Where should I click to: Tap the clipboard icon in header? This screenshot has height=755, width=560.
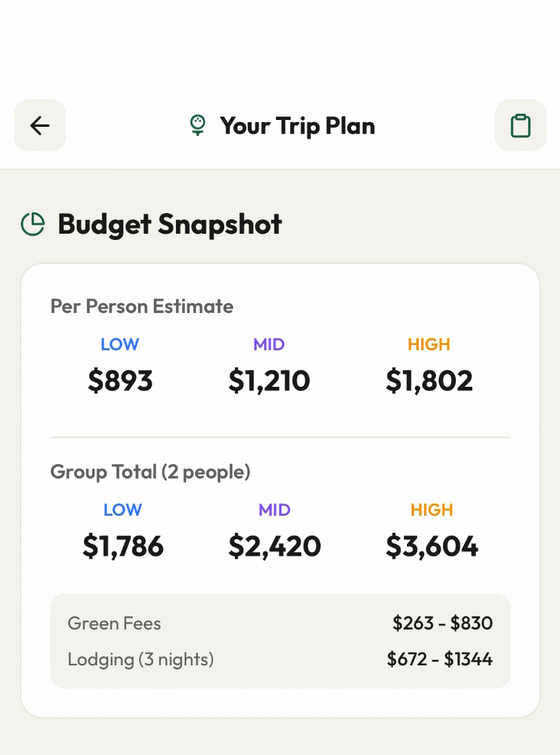520,125
